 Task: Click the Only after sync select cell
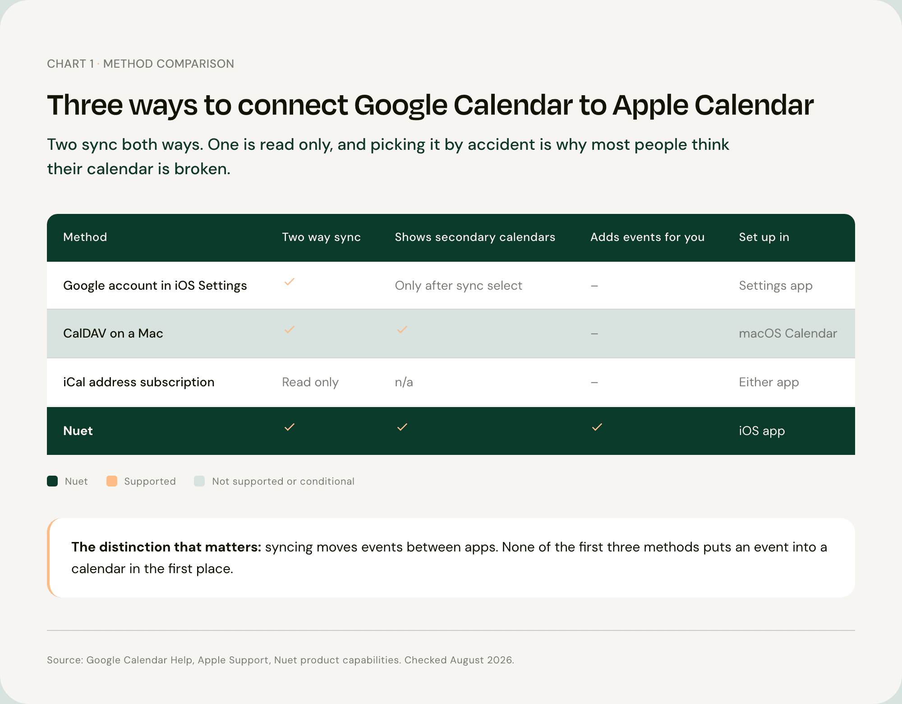458,286
